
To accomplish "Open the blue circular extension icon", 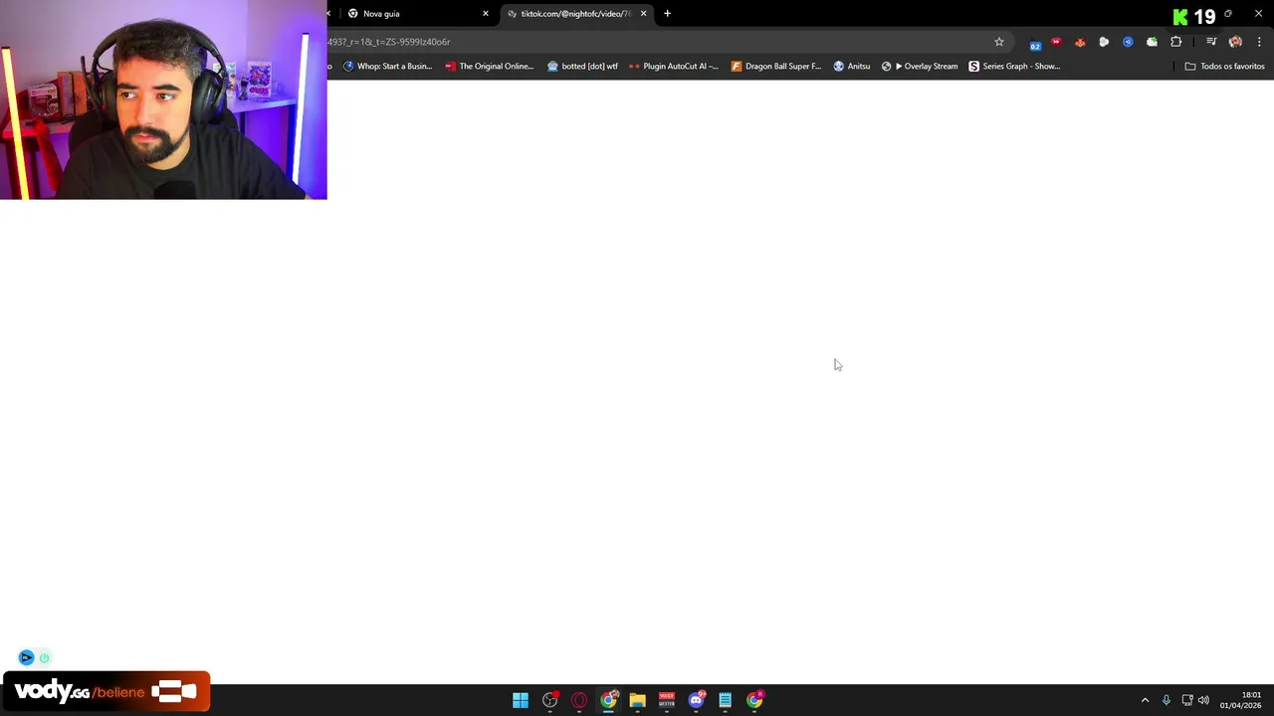I will click(1128, 42).
